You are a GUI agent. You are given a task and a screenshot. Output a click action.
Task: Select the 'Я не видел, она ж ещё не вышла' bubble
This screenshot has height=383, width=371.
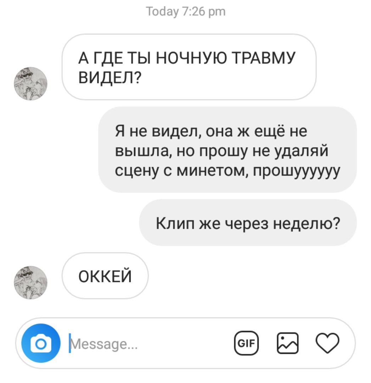[227, 150]
